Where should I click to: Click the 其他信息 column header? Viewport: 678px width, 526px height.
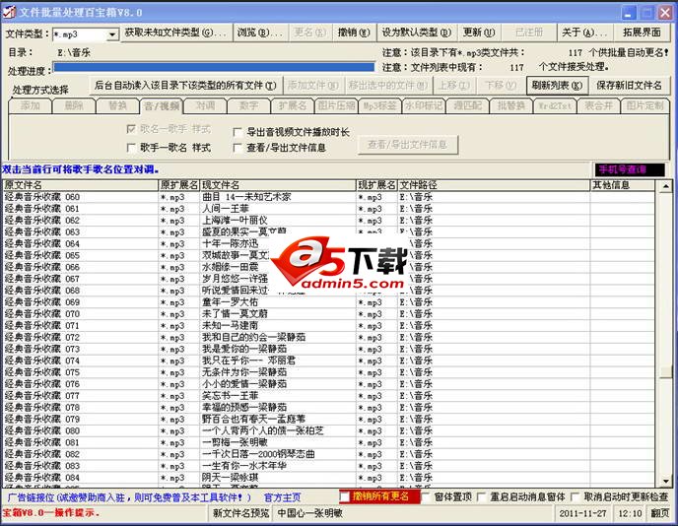[622, 185]
